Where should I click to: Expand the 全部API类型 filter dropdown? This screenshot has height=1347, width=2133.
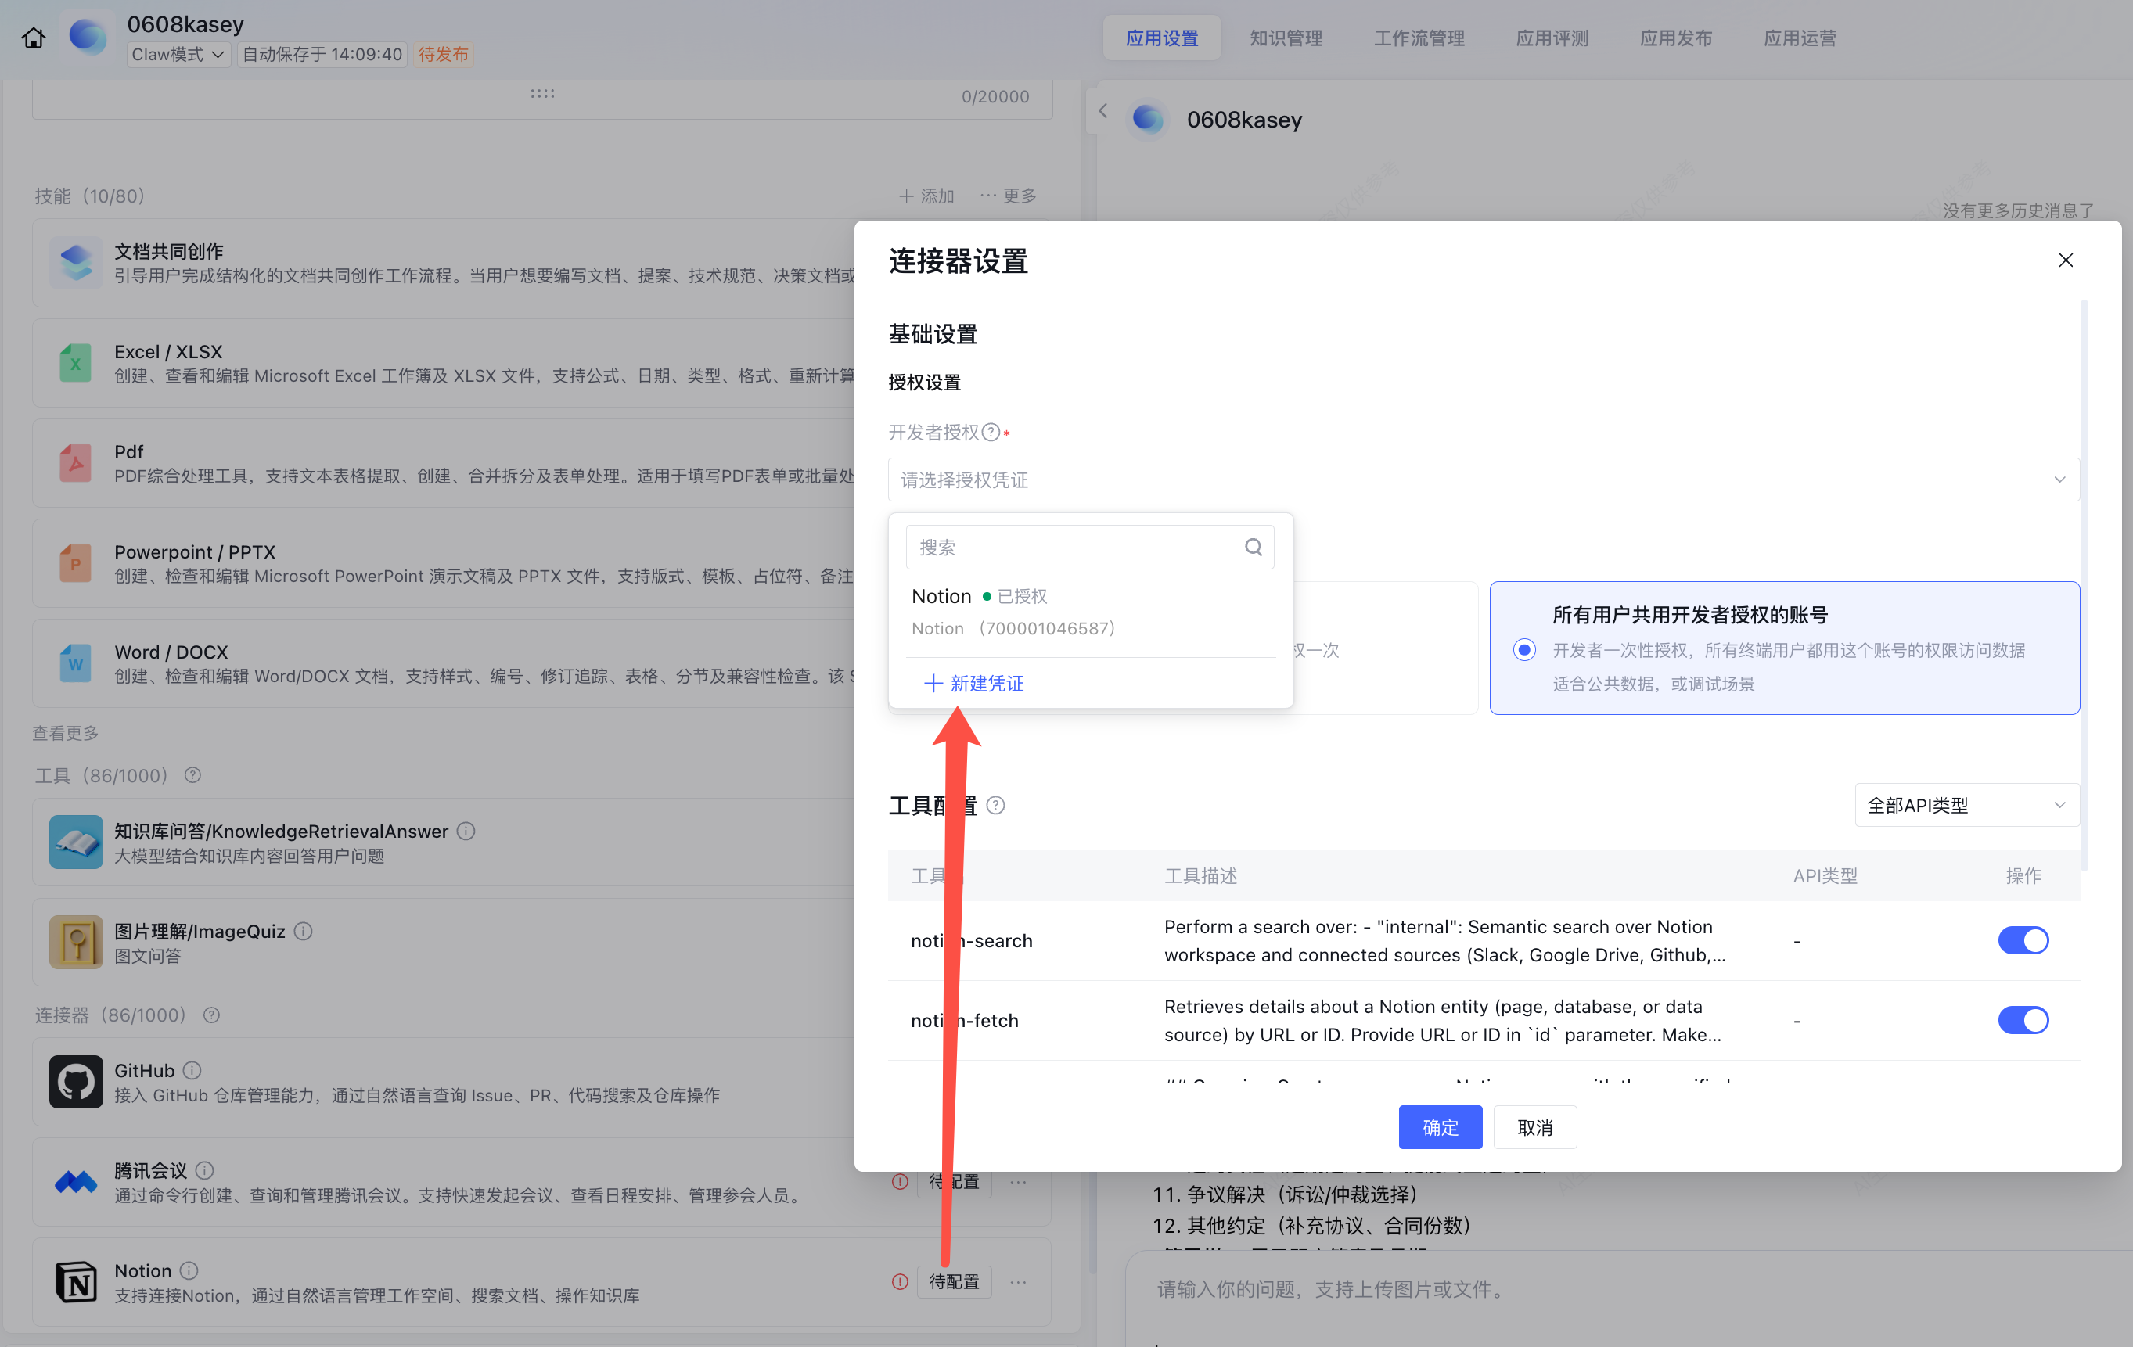tap(1966, 805)
